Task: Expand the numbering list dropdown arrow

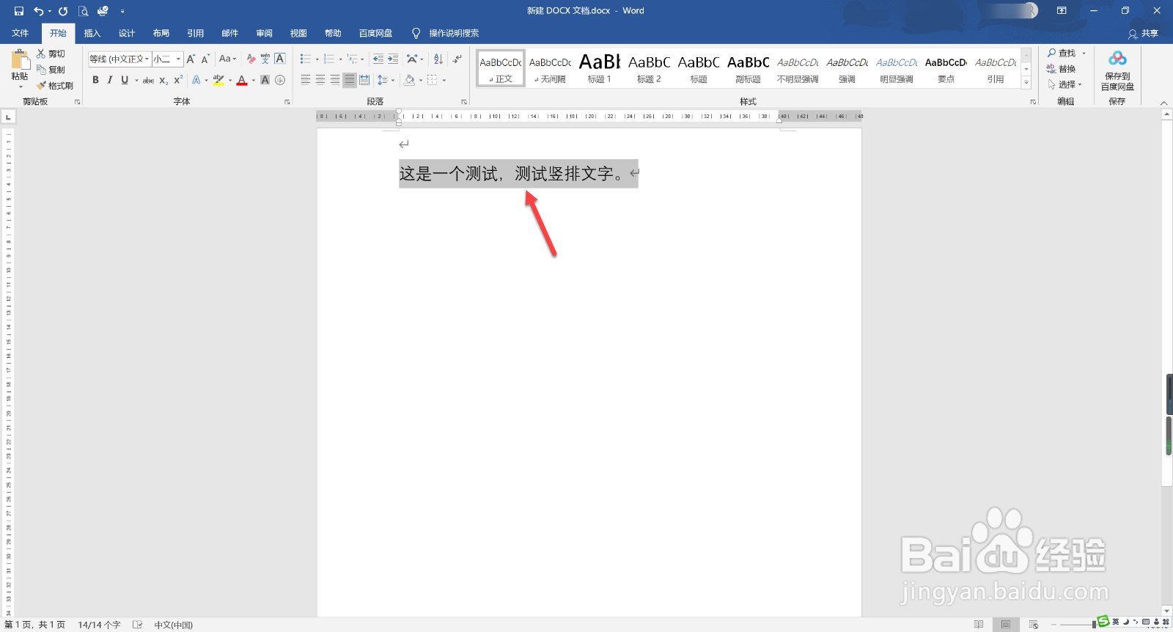Action: (x=340, y=59)
